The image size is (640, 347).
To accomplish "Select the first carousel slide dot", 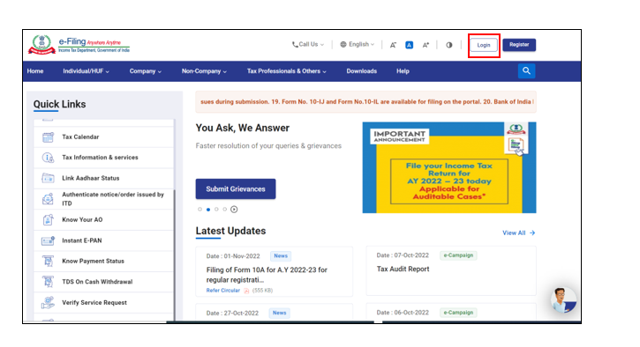I will tap(200, 210).
